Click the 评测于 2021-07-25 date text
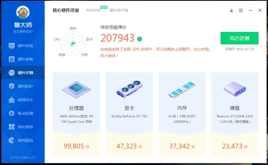Viewport: 268px width, 165px height. click(239, 49)
